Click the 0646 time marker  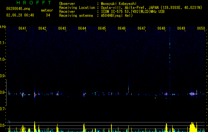(122, 28)
